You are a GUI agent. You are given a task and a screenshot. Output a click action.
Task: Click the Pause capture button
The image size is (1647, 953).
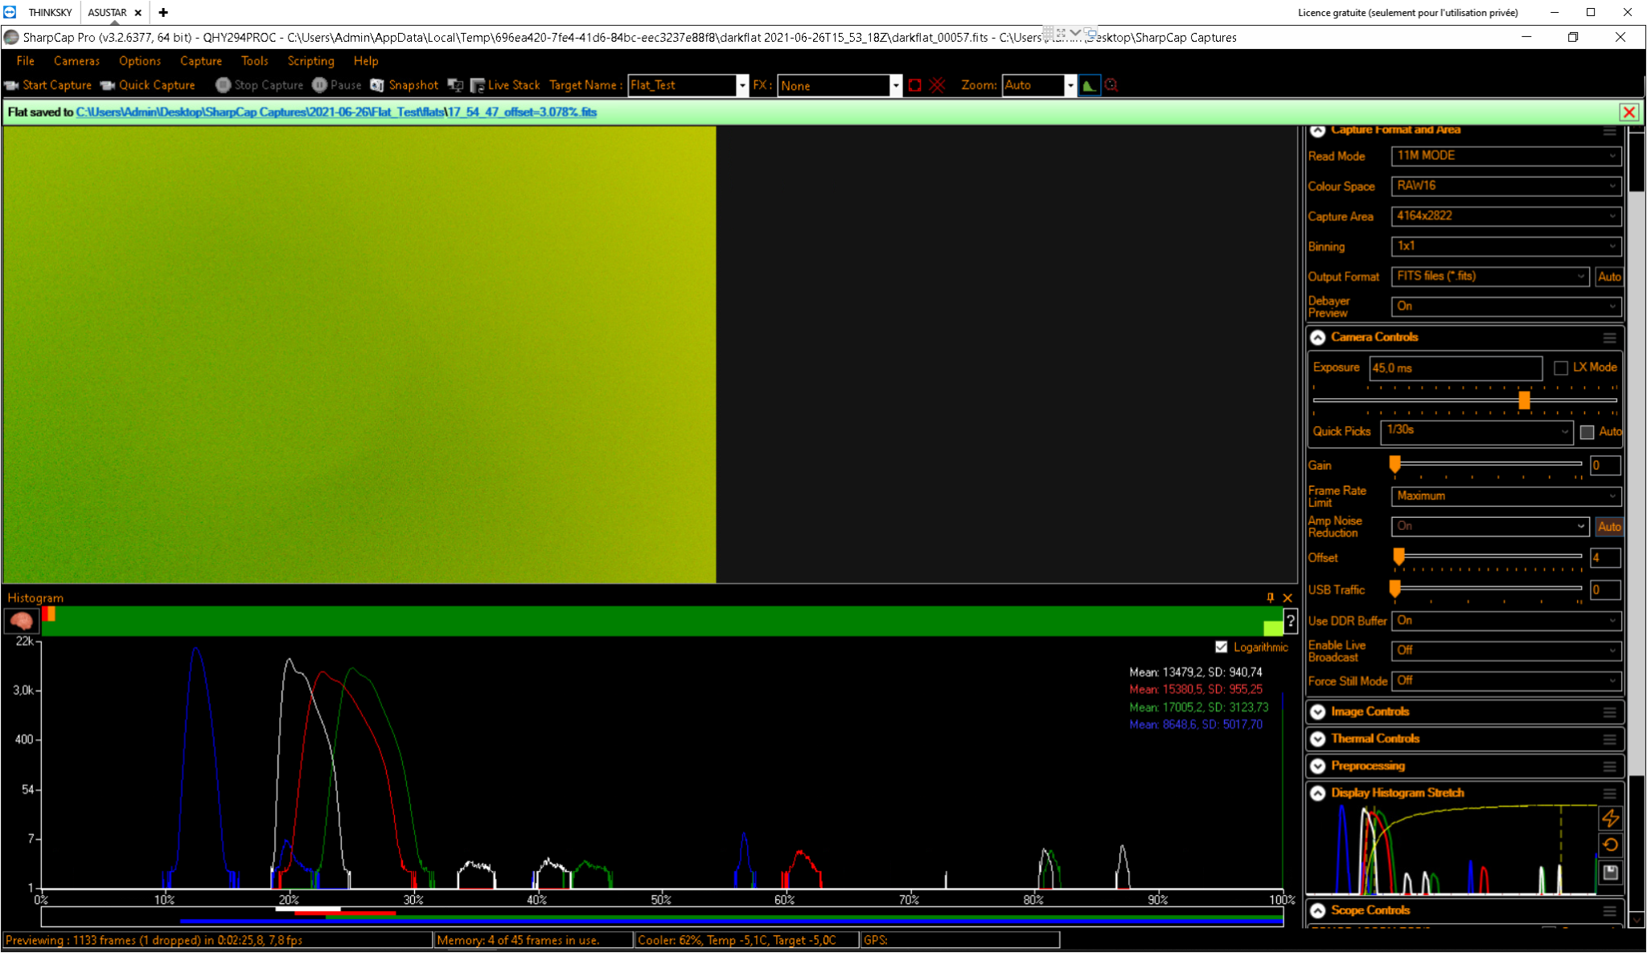pos(337,85)
